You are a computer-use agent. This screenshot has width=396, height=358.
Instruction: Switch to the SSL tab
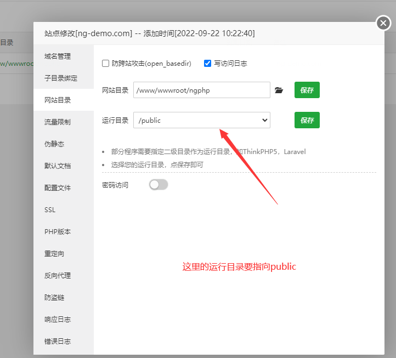pos(50,210)
